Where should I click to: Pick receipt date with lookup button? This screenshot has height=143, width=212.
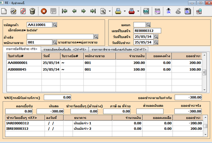(x=156, y=36)
